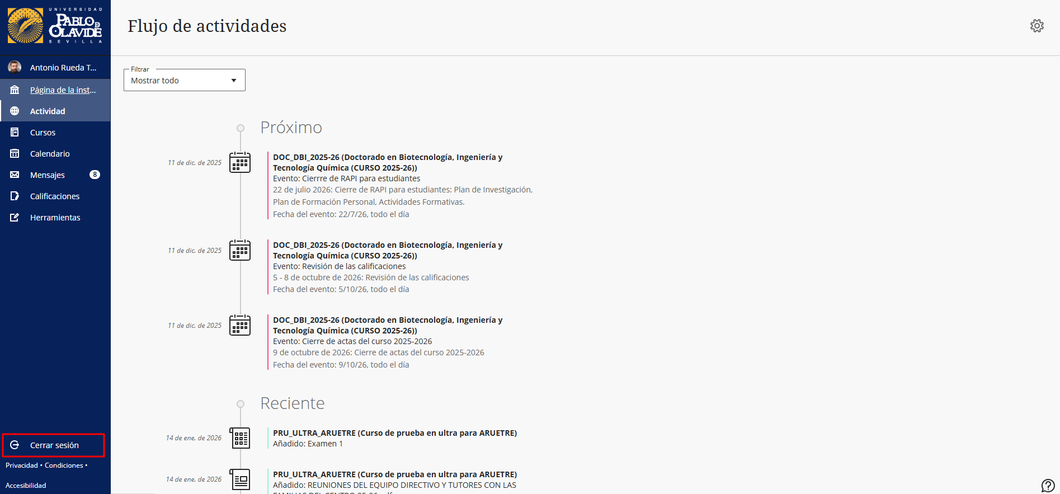
Task: Open the Condiciones link
Action: 64,465
